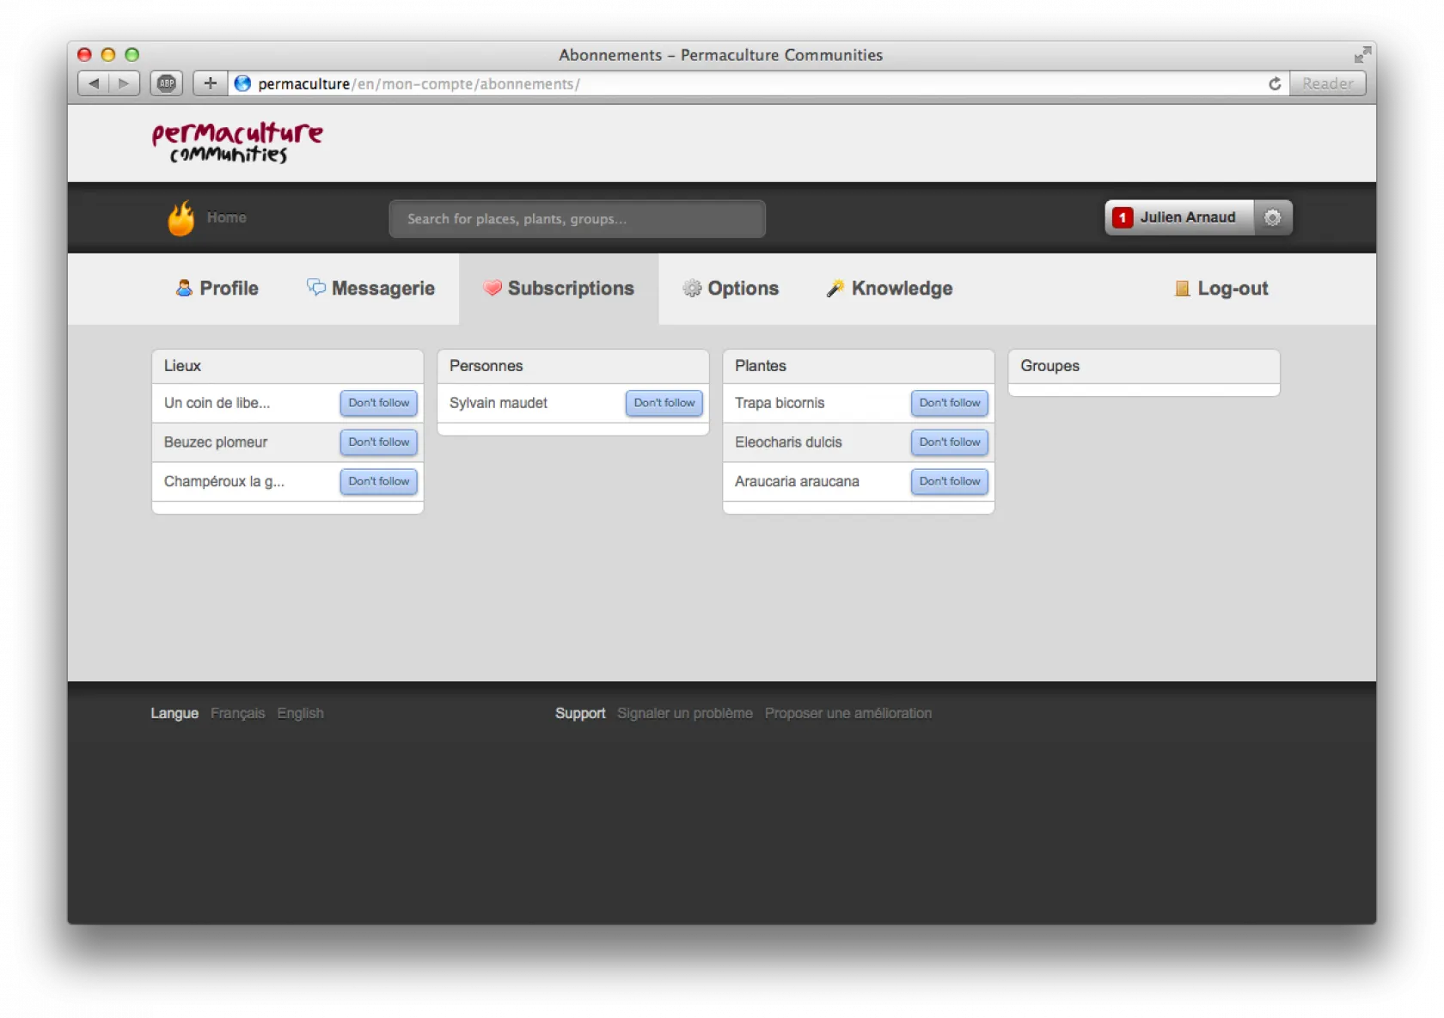Unfollow Beuzec plomeur place
Screen dimensions: 1444x1018
378,442
